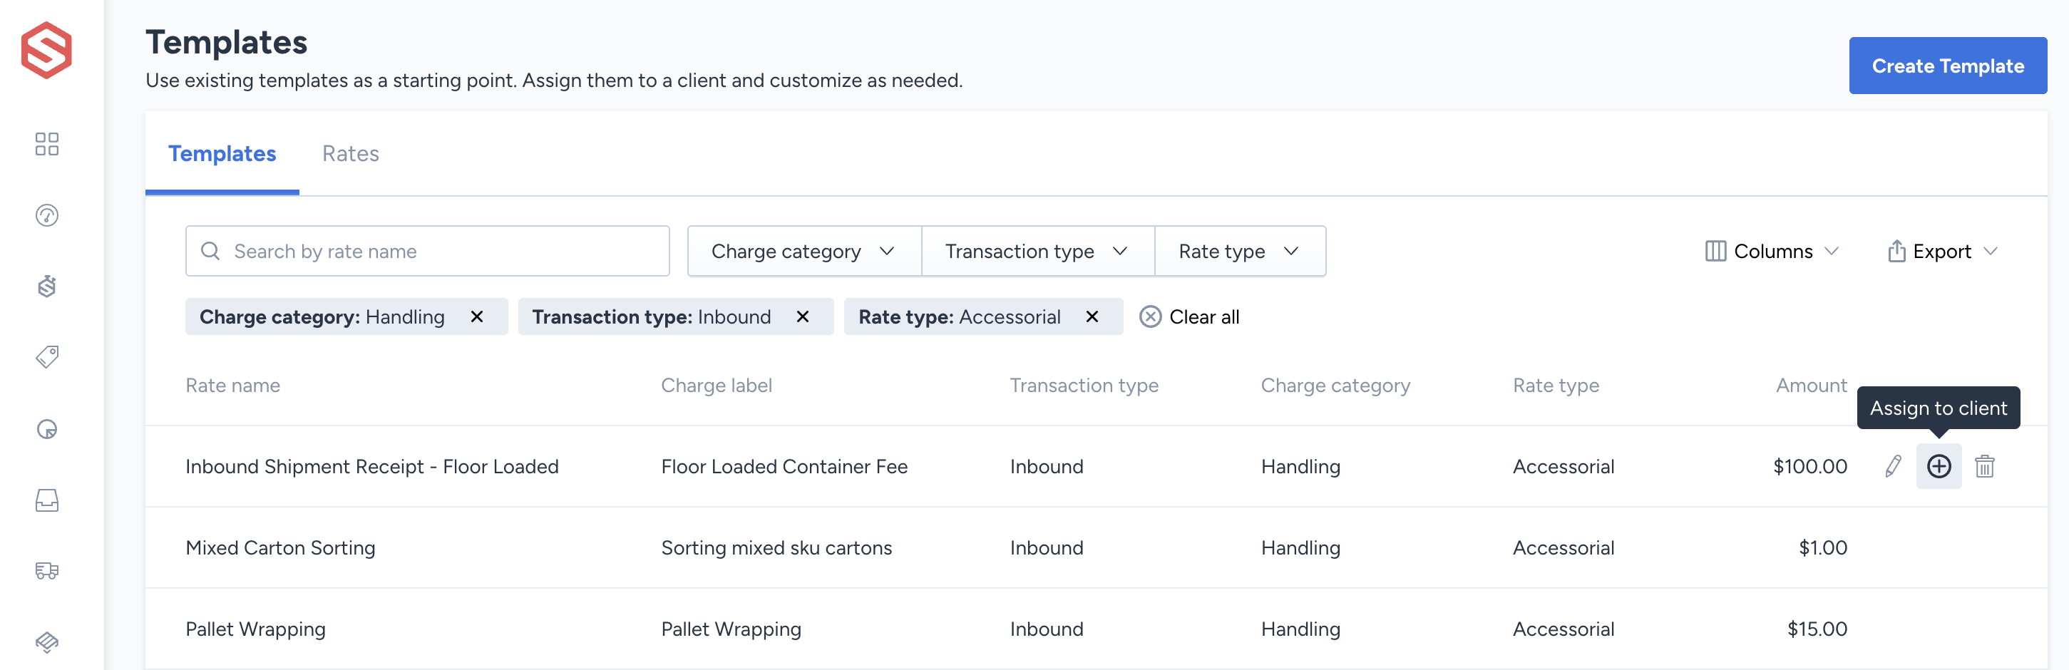Open the dollar billing sidebar icon
This screenshot has height=670, width=2069.
point(46,286)
